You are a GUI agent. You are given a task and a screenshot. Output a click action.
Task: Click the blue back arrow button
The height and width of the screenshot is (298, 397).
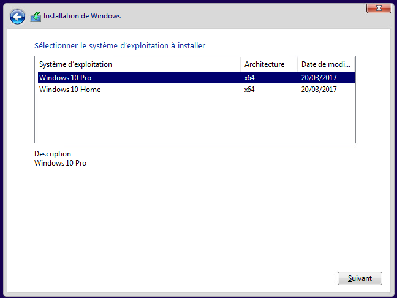tap(18, 17)
